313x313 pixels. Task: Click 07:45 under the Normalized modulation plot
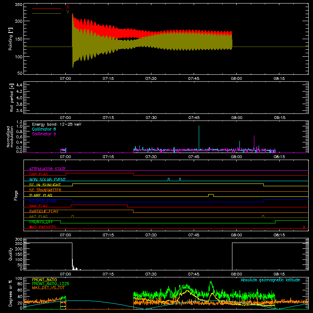tap(194, 157)
